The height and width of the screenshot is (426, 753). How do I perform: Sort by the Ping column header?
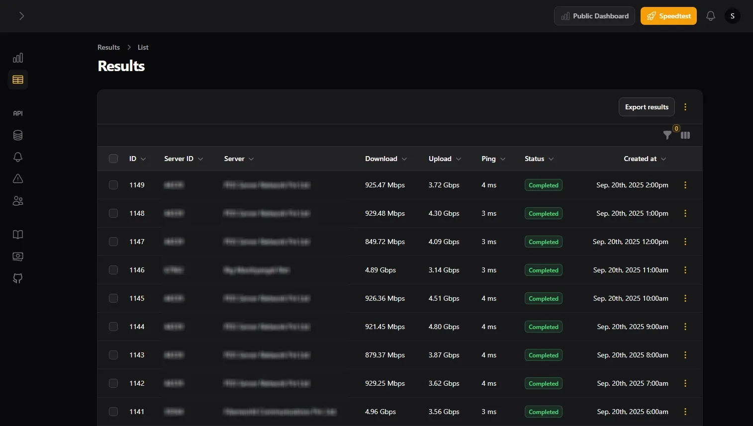[493, 159]
